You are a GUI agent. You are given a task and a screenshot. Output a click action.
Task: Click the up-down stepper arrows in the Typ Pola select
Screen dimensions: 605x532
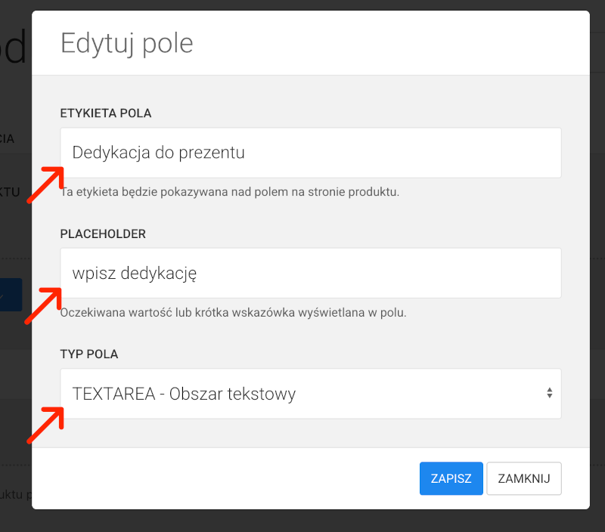click(x=550, y=393)
